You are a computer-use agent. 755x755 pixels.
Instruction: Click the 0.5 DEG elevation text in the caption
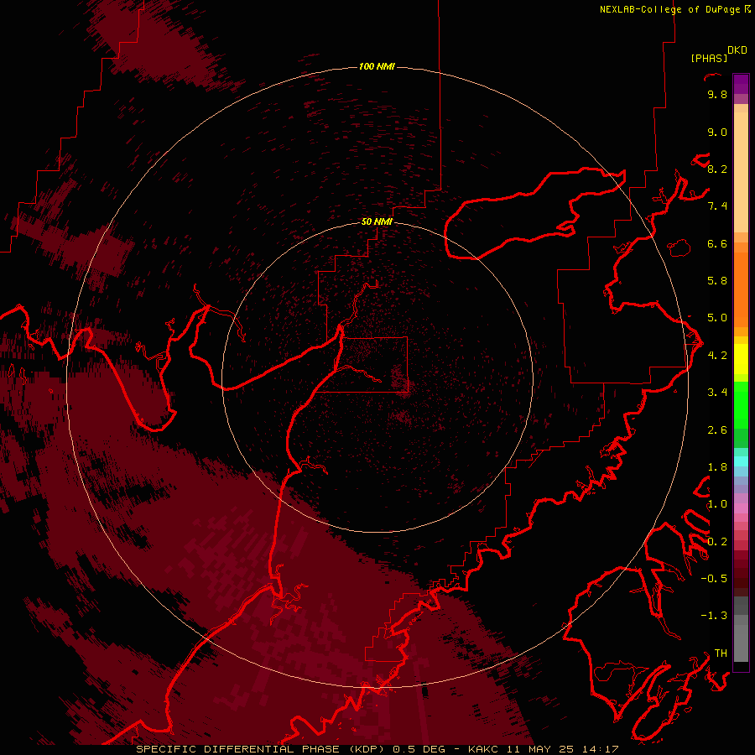(421, 749)
